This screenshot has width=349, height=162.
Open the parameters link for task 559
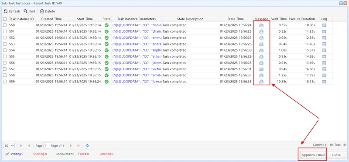(137, 82)
